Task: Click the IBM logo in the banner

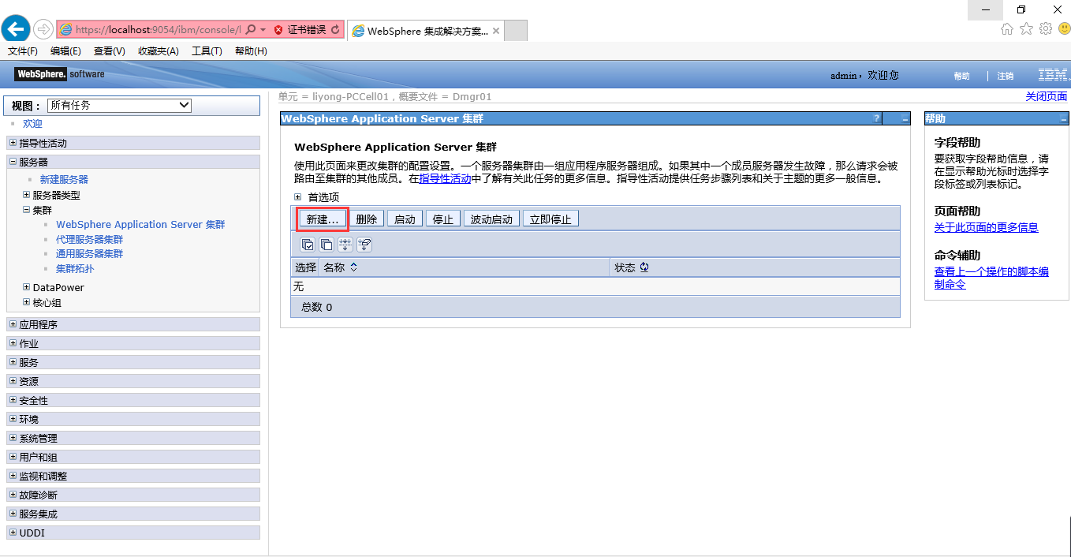Action: coord(1054,75)
